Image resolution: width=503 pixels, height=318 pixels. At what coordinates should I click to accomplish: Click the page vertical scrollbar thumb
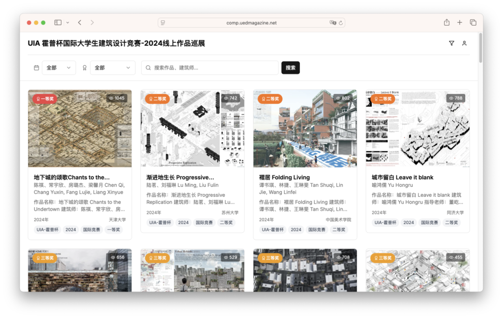click(x=481, y=48)
